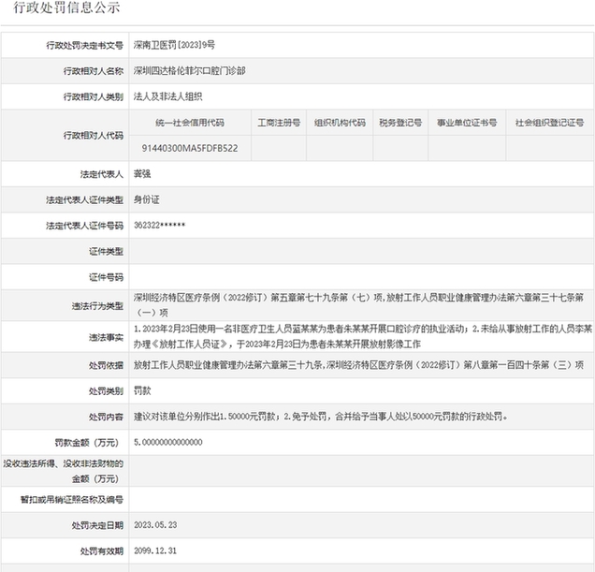Select the name 深圳四达格伦菲尔口腔门诊部
This screenshot has height=572, width=595.
(x=189, y=71)
